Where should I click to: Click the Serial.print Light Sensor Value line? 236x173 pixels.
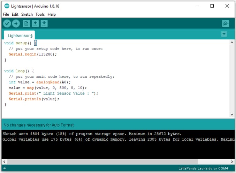[53, 93]
